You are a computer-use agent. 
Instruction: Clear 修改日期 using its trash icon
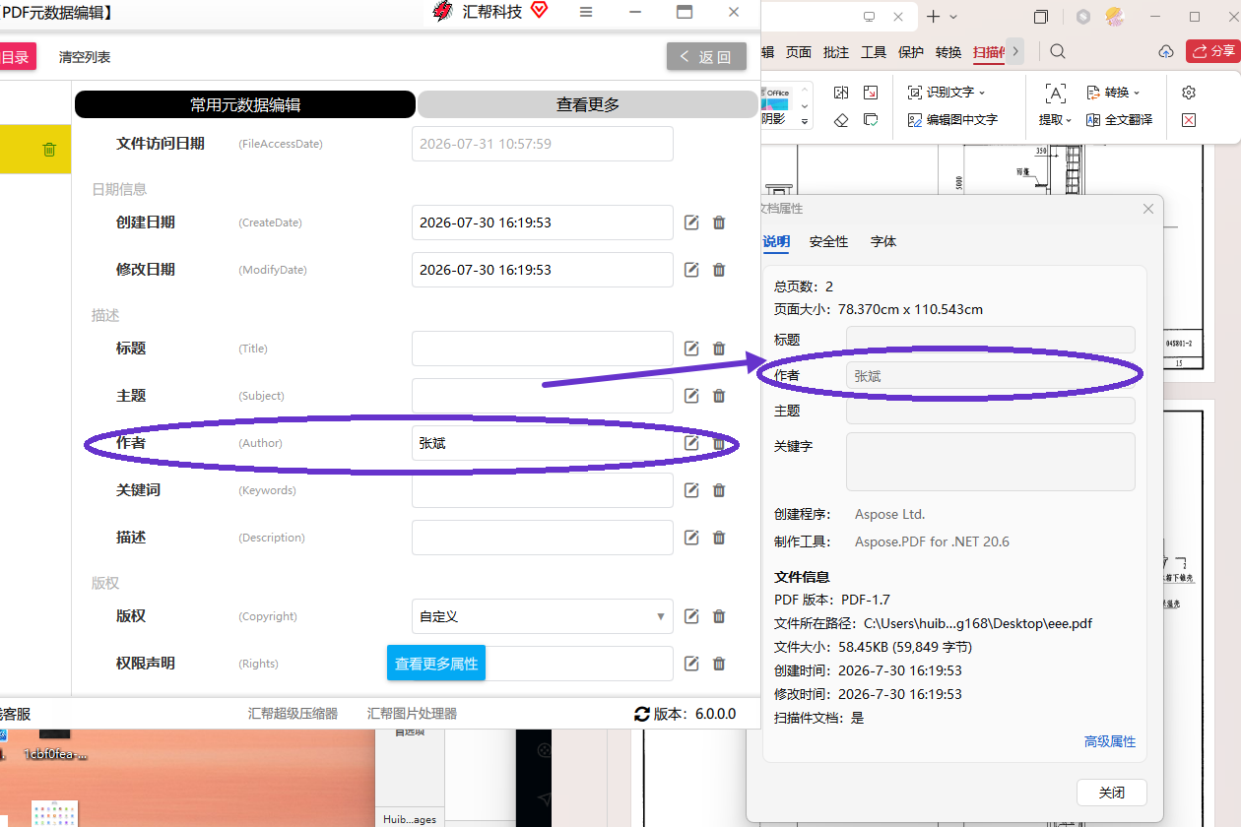click(719, 270)
